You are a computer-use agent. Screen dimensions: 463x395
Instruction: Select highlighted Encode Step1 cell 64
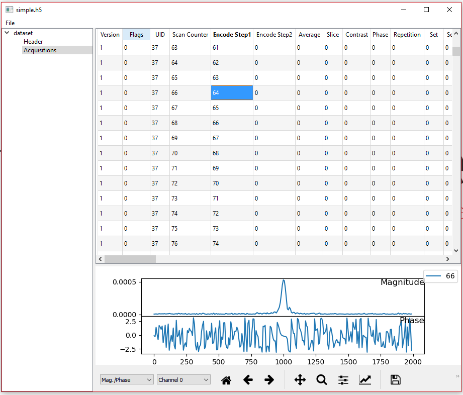coord(232,92)
